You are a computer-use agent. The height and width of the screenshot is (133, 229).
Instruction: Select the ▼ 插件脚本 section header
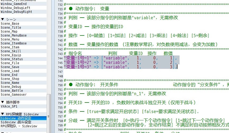click(x=23, y=102)
